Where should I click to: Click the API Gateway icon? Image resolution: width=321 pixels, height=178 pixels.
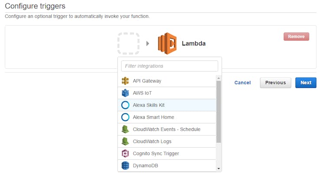[x=125, y=81]
